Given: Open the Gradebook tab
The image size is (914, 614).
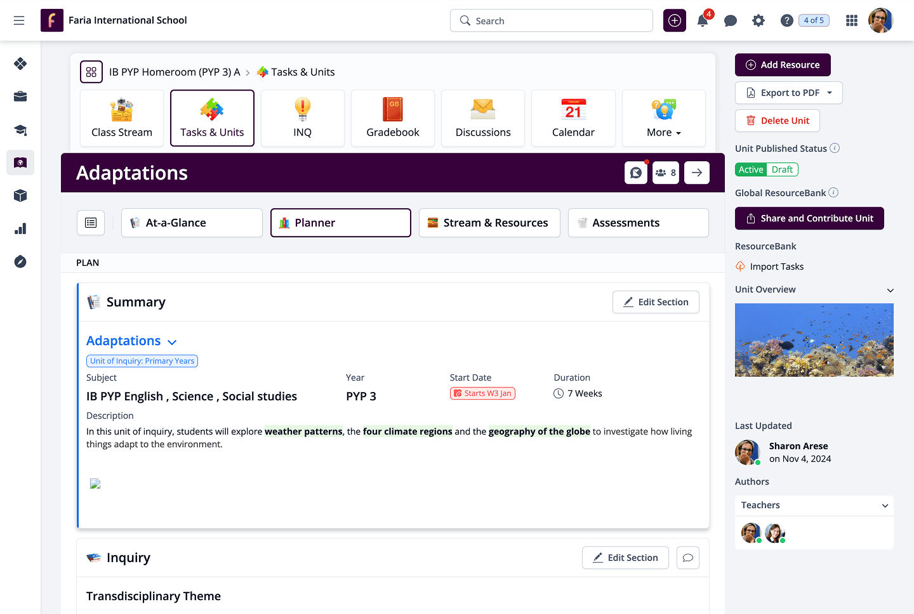Looking at the screenshot, I should pos(393,118).
